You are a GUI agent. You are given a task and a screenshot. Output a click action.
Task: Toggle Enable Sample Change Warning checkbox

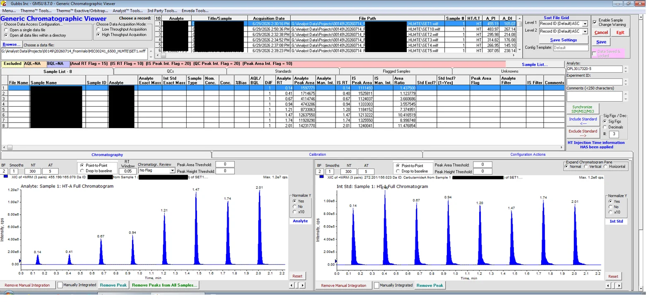[595, 22]
